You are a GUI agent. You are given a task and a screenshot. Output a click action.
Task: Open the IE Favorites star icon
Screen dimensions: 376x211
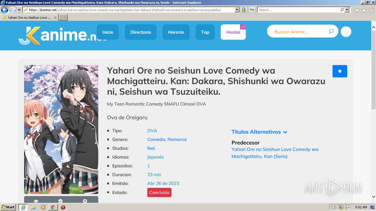(x=364, y=10)
